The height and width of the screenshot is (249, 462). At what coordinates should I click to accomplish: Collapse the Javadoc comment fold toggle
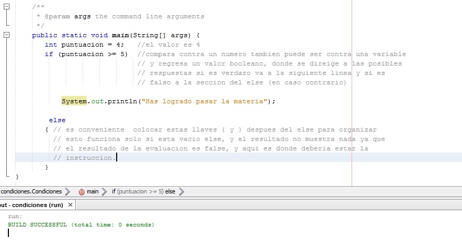pyautogui.click(x=7, y=7)
